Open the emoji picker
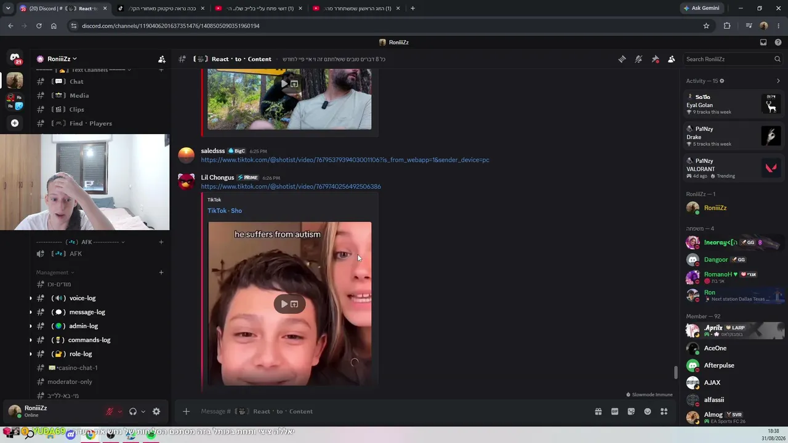Image resolution: width=788 pixels, height=443 pixels. (x=648, y=412)
